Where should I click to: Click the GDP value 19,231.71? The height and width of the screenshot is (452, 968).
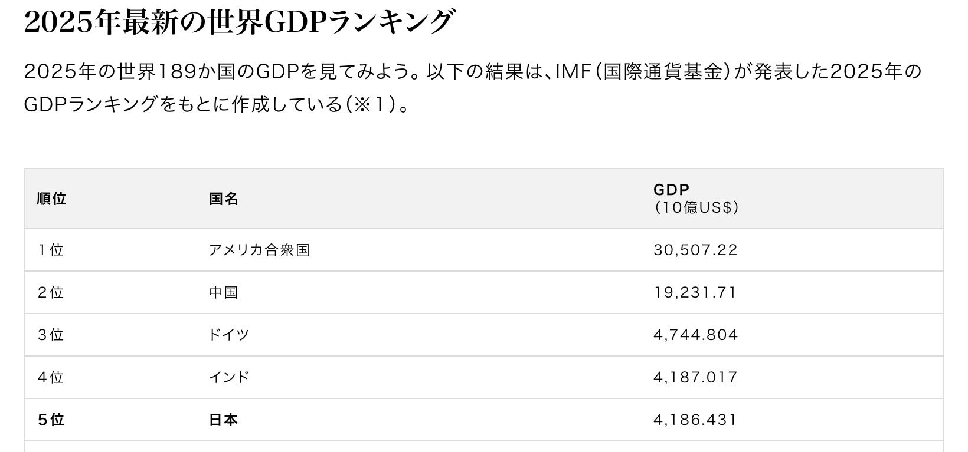pos(695,292)
